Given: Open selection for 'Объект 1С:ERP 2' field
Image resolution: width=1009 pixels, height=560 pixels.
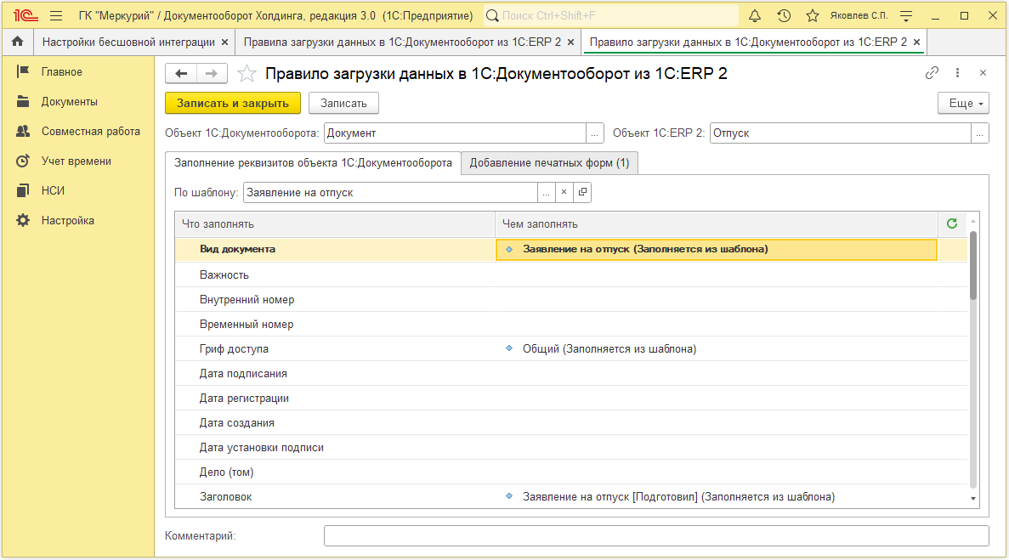Looking at the screenshot, I should [x=979, y=133].
